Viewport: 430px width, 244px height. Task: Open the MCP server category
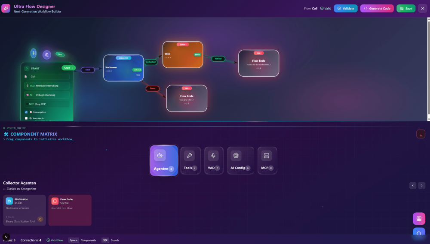pos(267,160)
